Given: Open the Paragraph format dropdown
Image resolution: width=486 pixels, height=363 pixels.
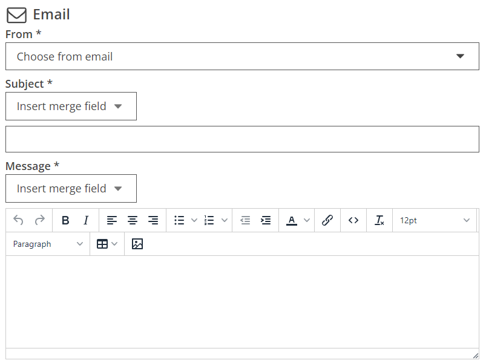Looking at the screenshot, I should (x=48, y=244).
